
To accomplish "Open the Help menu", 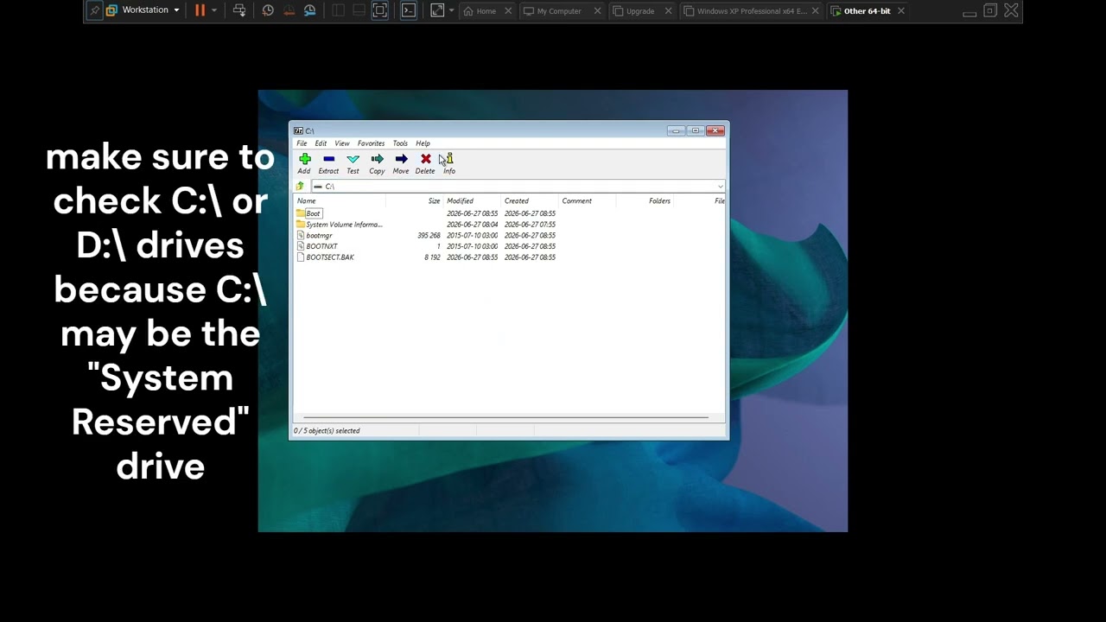I will pos(423,143).
